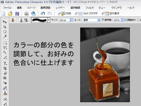Select the Healing Brush bandage tool
141x106 pixels.
(5, 88)
